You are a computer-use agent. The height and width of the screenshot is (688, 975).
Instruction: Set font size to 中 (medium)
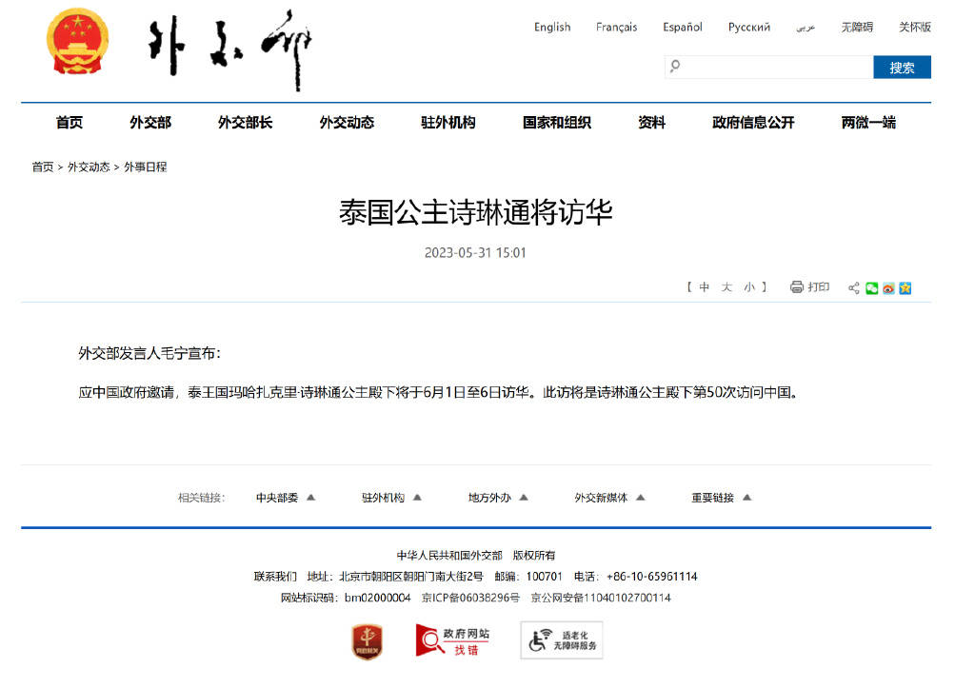click(x=705, y=287)
